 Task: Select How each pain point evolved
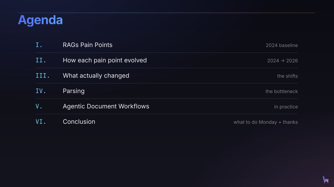(105, 60)
